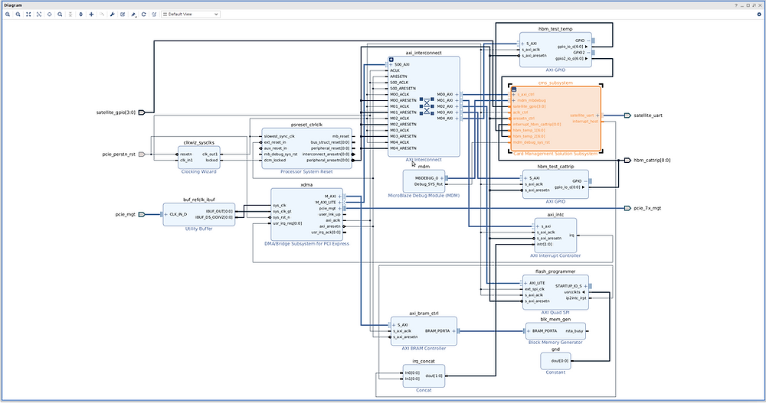
Task: Expand AXI_LITE interface on flash_programmer
Action: pos(525,283)
